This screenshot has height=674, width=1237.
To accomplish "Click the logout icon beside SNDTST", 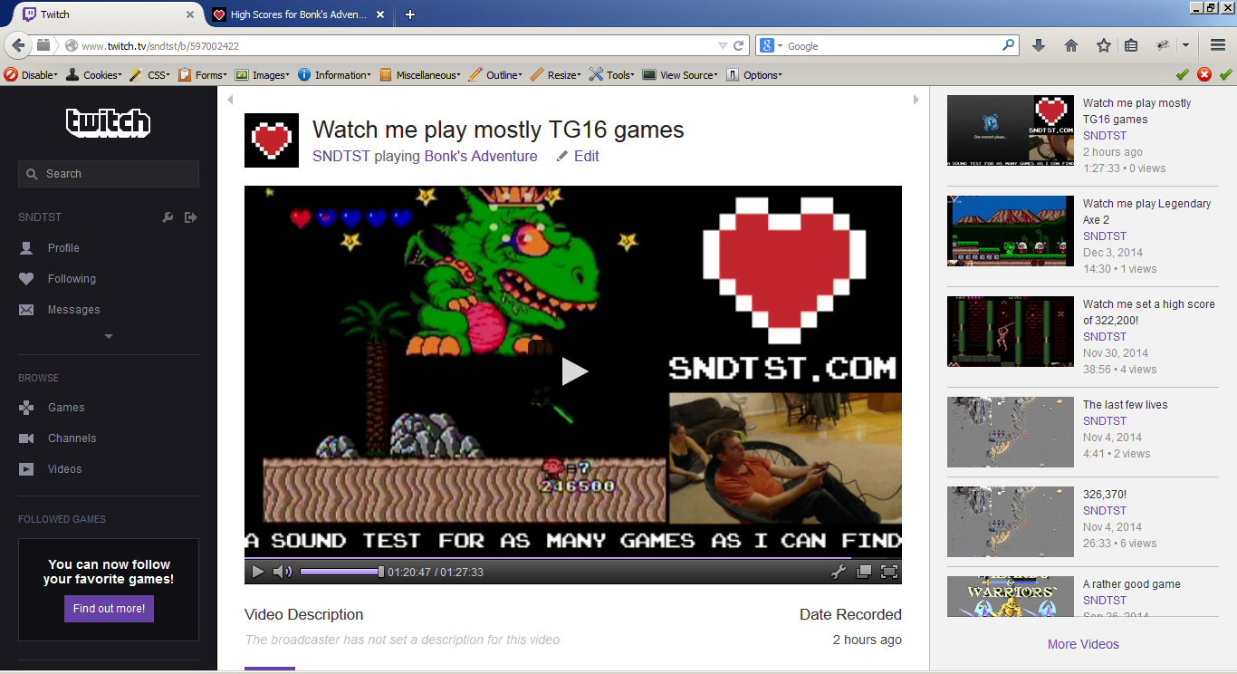I will (190, 217).
